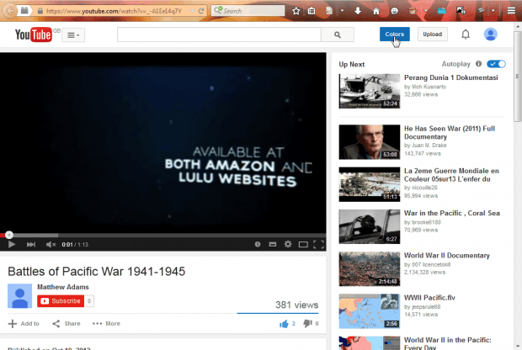Switch to theater mode view
This screenshot has width=522, height=350.
pos(303,244)
